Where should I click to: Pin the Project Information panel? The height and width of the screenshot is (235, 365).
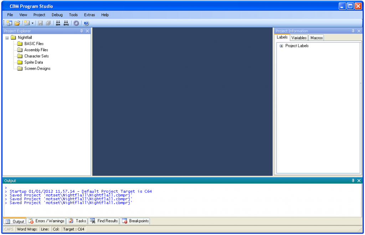pyautogui.click(x=353, y=31)
